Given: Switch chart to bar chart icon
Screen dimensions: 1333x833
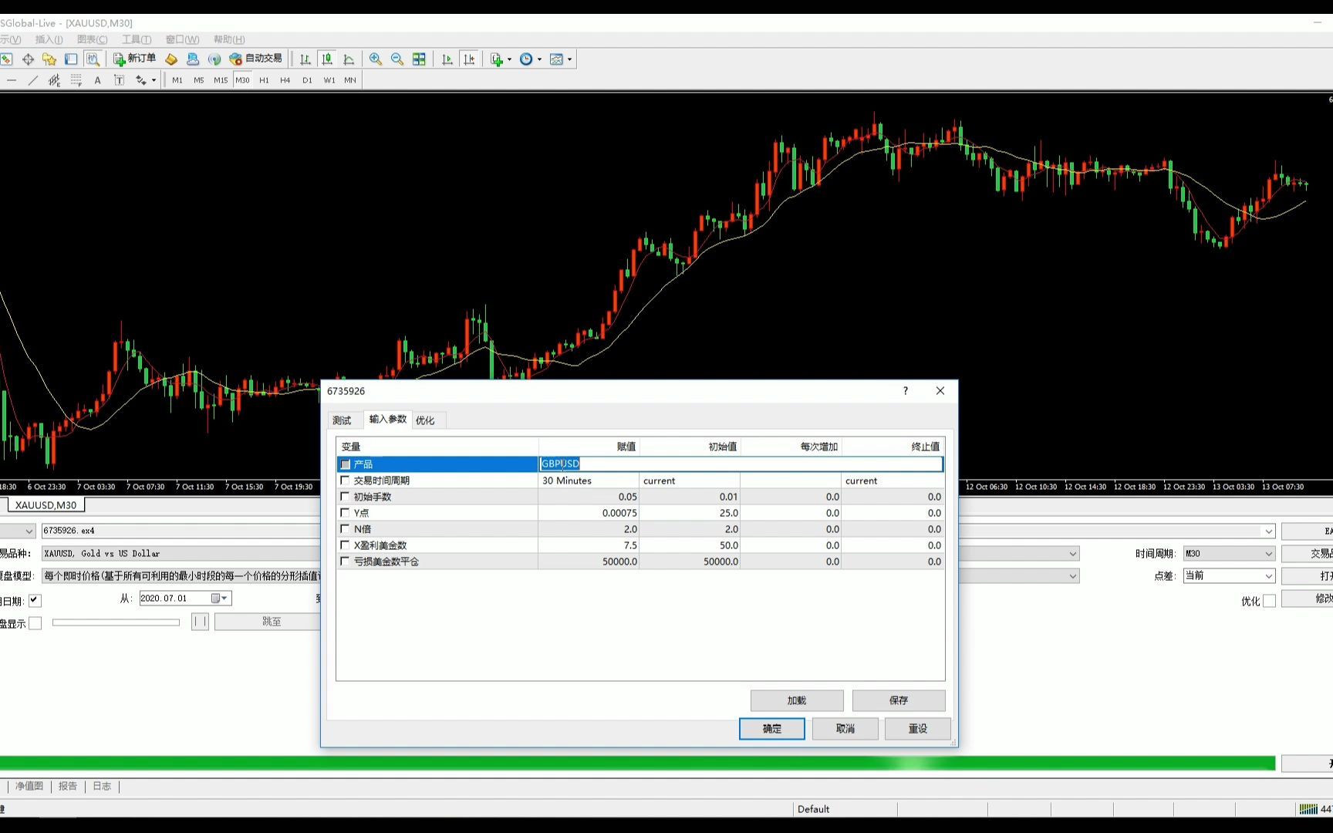Looking at the screenshot, I should 305,59.
